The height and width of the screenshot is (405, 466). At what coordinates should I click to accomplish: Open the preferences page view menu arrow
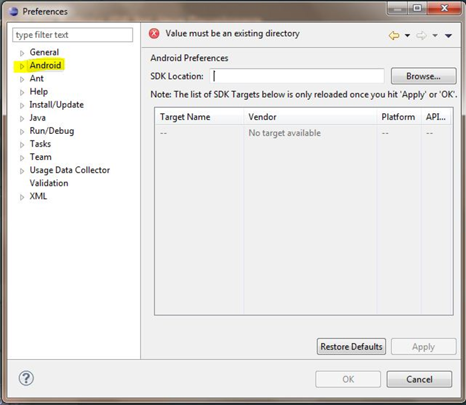[449, 35]
